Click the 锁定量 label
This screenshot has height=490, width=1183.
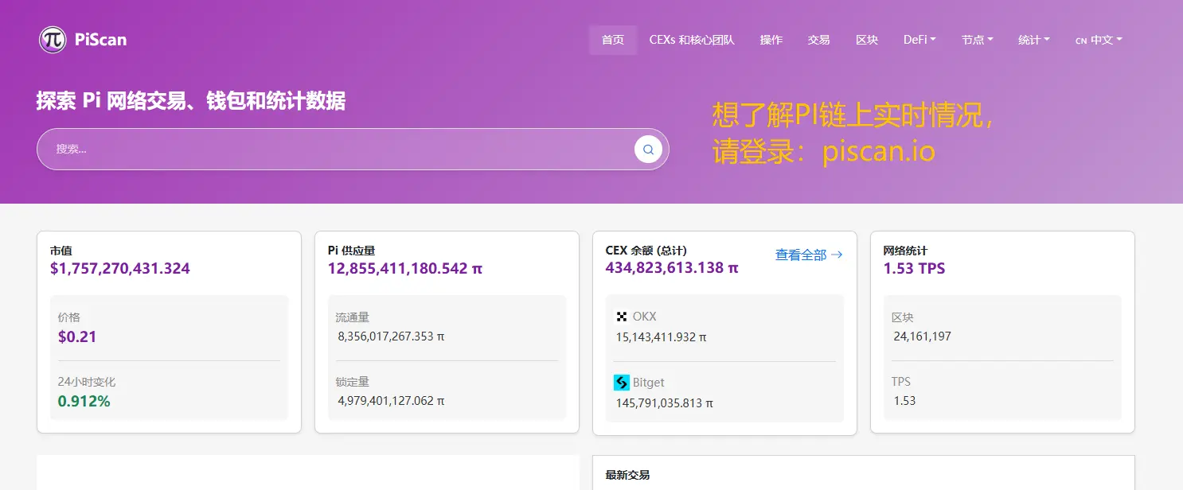point(353,382)
